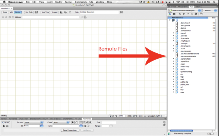Image resolution: width=219 pixels, height=136 pixels.
Task: Click the Log button
Action: [211, 134]
